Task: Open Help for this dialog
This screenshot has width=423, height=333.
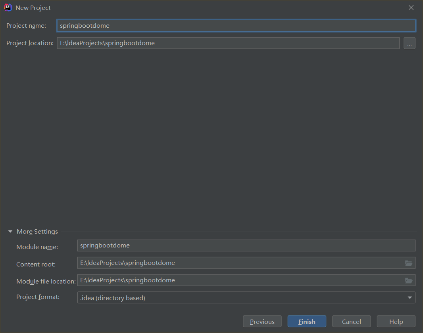Action: pos(396,322)
